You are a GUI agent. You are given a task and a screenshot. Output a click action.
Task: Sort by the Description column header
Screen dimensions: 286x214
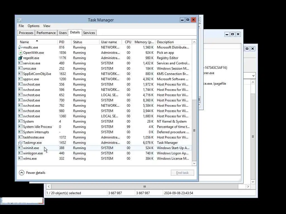point(174,42)
